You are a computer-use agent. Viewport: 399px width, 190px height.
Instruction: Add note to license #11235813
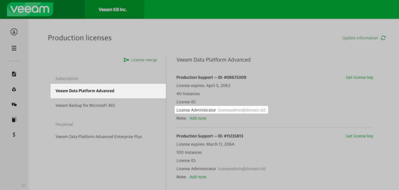coord(198,177)
